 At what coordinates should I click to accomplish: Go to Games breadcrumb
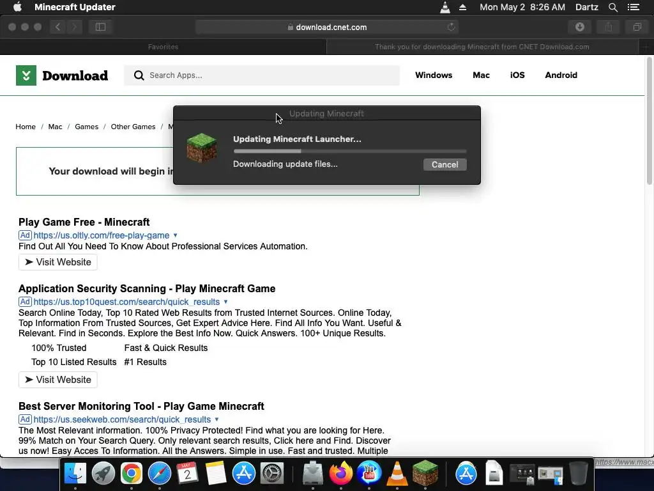tap(86, 127)
